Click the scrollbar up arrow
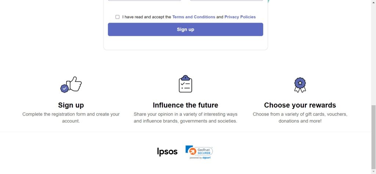Image resolution: width=376 pixels, height=174 pixels. point(373,3)
